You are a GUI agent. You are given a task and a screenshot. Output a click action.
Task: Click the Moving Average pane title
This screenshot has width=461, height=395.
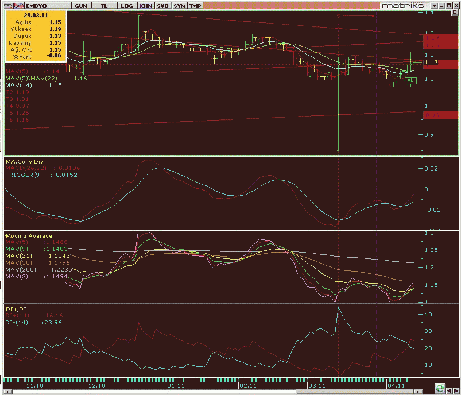click(29, 235)
